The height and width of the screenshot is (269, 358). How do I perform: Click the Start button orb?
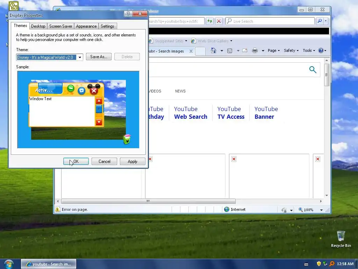pos(8,264)
